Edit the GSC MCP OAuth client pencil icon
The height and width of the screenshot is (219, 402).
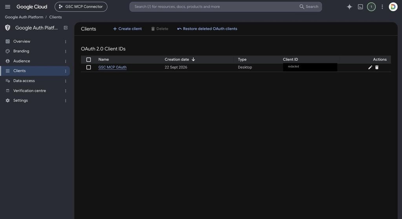click(x=370, y=67)
